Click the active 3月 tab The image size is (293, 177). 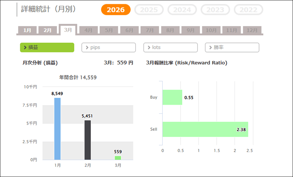point(68,30)
